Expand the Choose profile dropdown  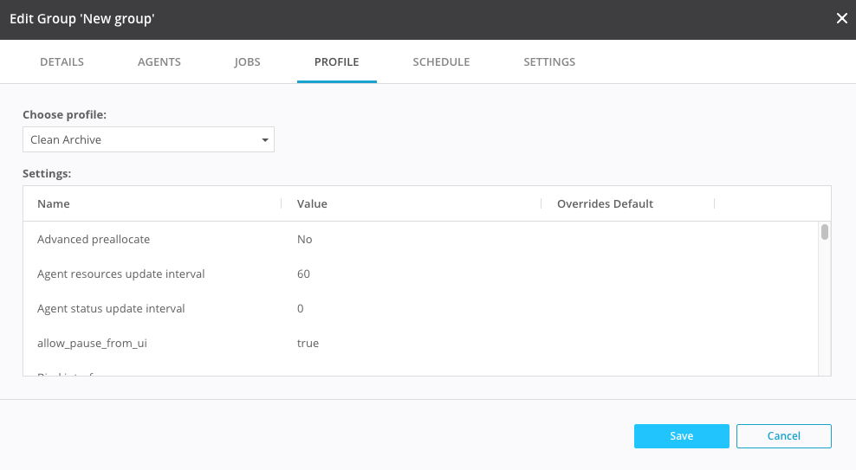point(148,139)
